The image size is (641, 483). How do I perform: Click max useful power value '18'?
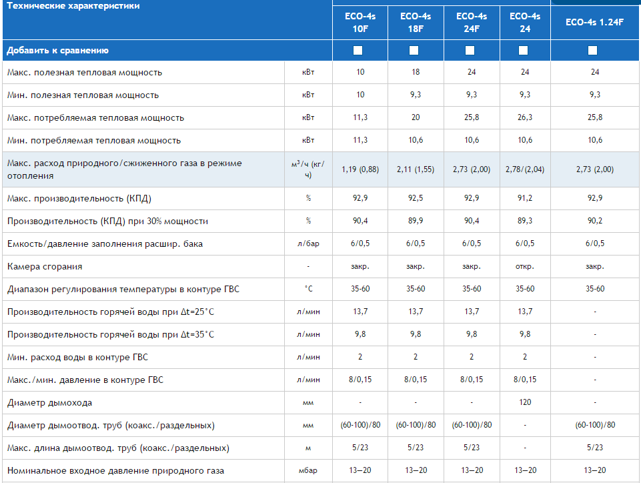click(x=416, y=72)
